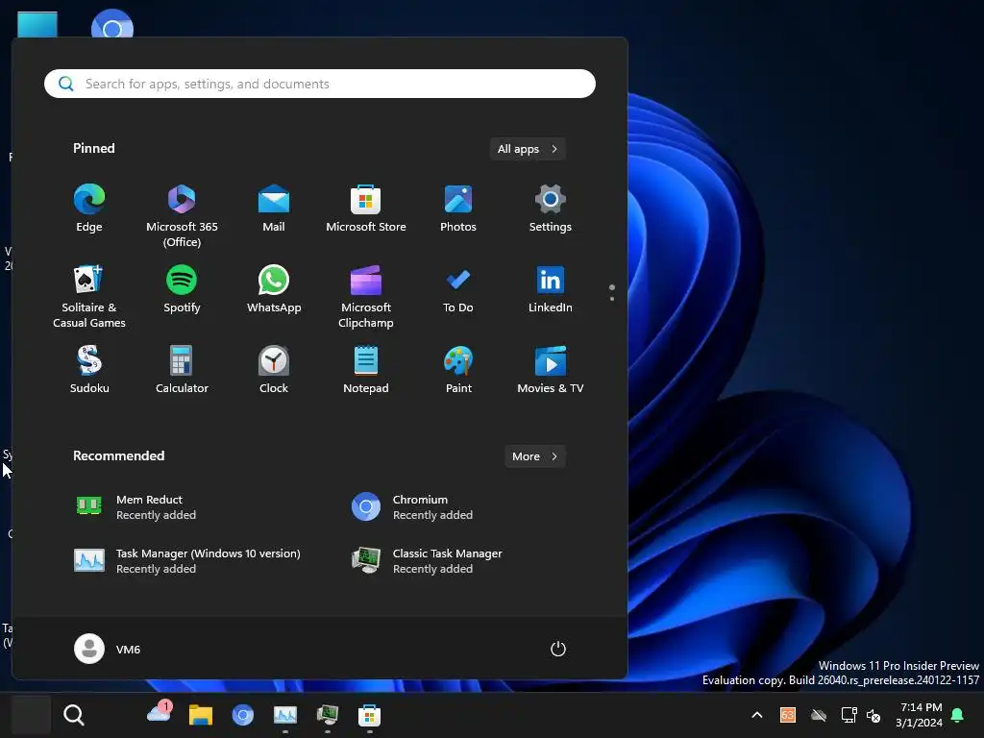The height and width of the screenshot is (738, 984).
Task: Click the weather widget with notification badge
Action: [x=160, y=713]
